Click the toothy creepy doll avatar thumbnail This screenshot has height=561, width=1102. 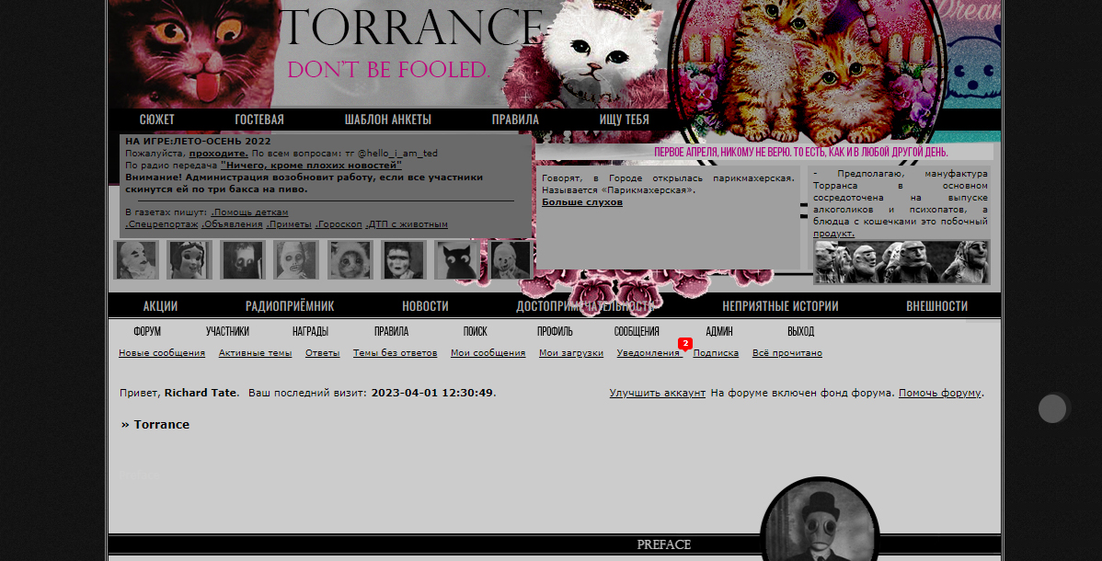296,260
